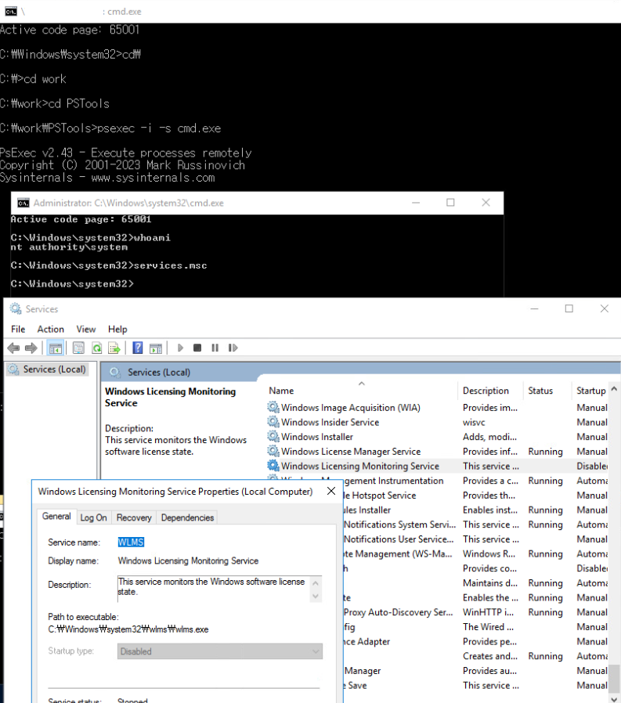Click the Services window title gear icon

pos(16,309)
